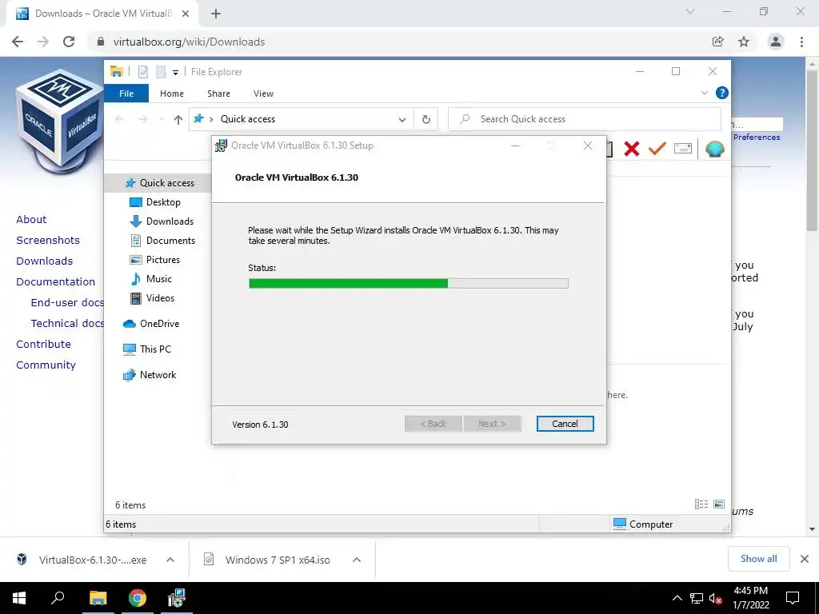Click the About link on VirtualBox site
Viewport: 819px width, 614px height.
[31, 219]
